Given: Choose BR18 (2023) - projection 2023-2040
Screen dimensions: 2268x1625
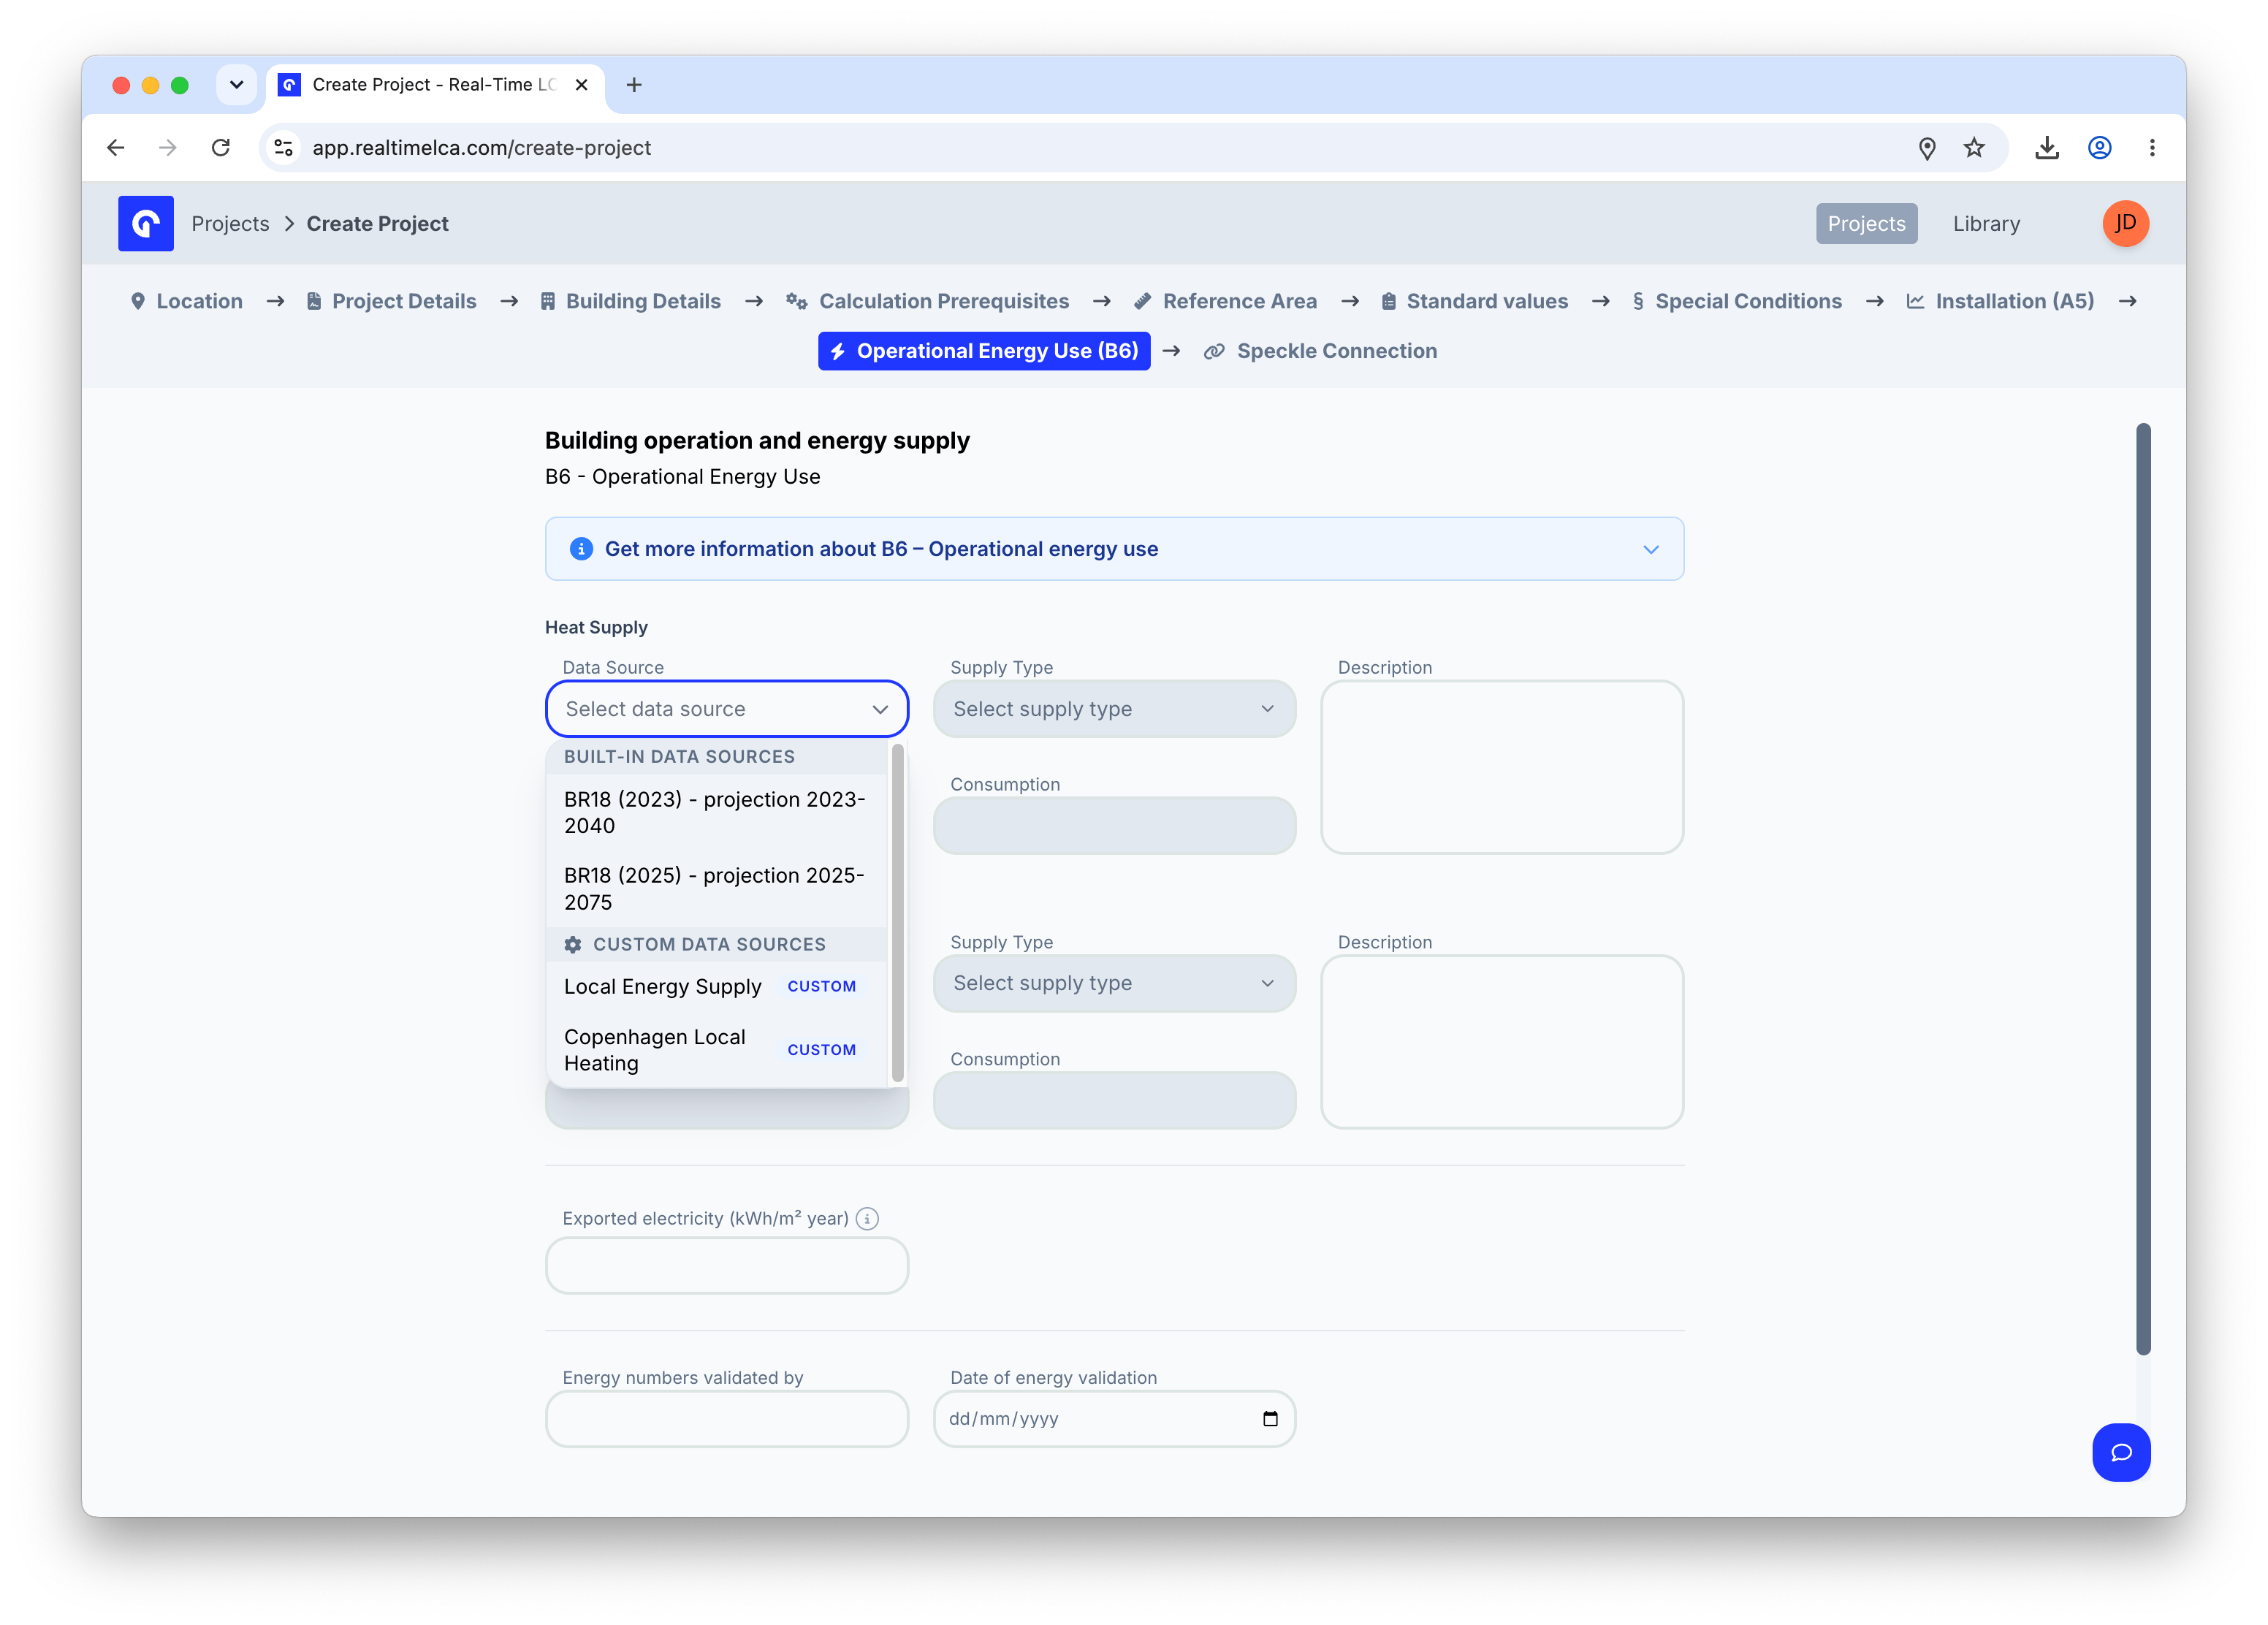Looking at the screenshot, I should tap(716, 812).
